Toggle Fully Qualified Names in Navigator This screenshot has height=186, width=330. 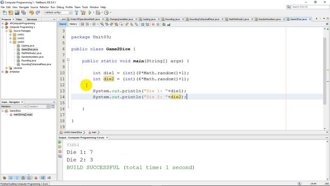(36, 178)
